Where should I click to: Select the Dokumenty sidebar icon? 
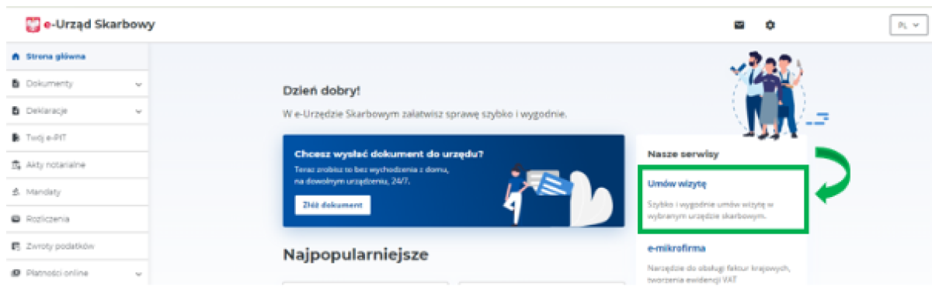click(x=16, y=84)
